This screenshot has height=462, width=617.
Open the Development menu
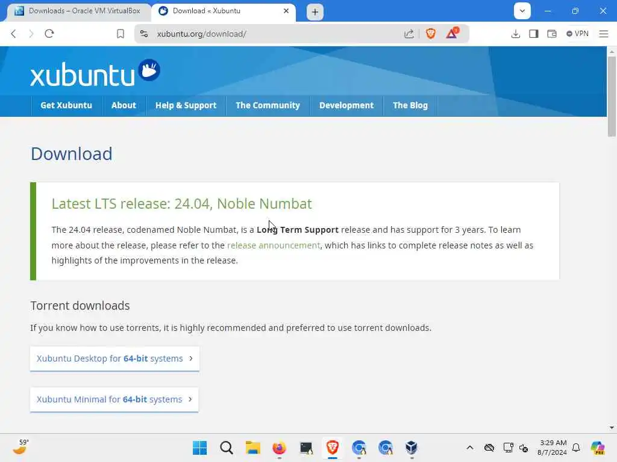pyautogui.click(x=346, y=105)
